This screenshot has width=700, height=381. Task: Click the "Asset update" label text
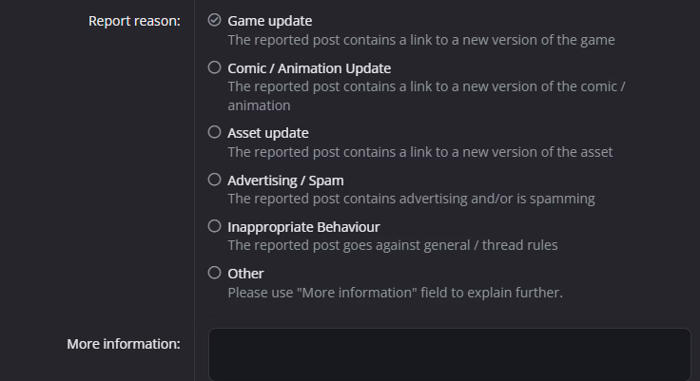[268, 133]
